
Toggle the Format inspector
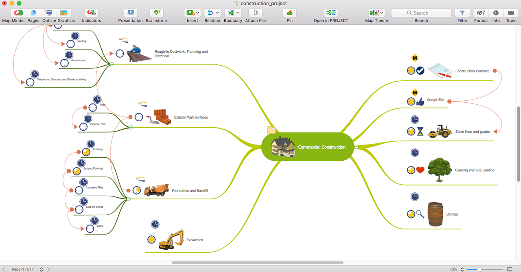click(481, 13)
